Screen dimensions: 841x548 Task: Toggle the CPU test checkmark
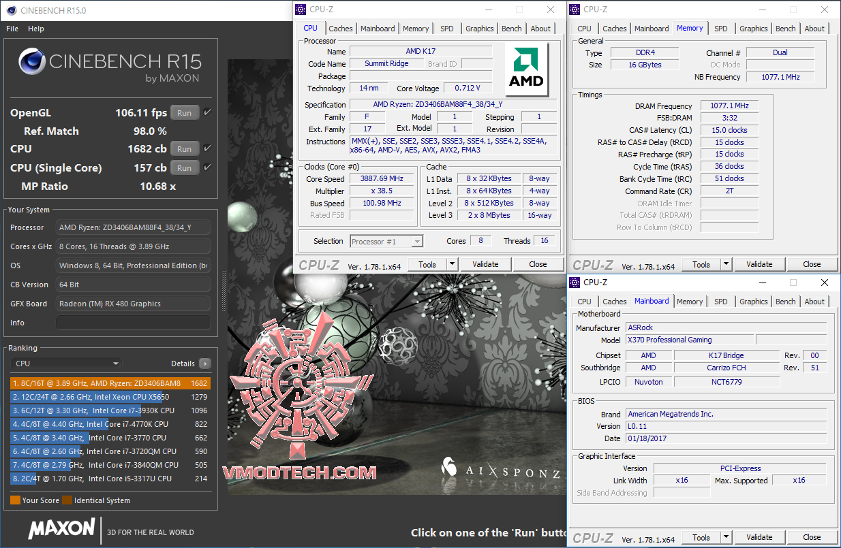click(x=207, y=148)
